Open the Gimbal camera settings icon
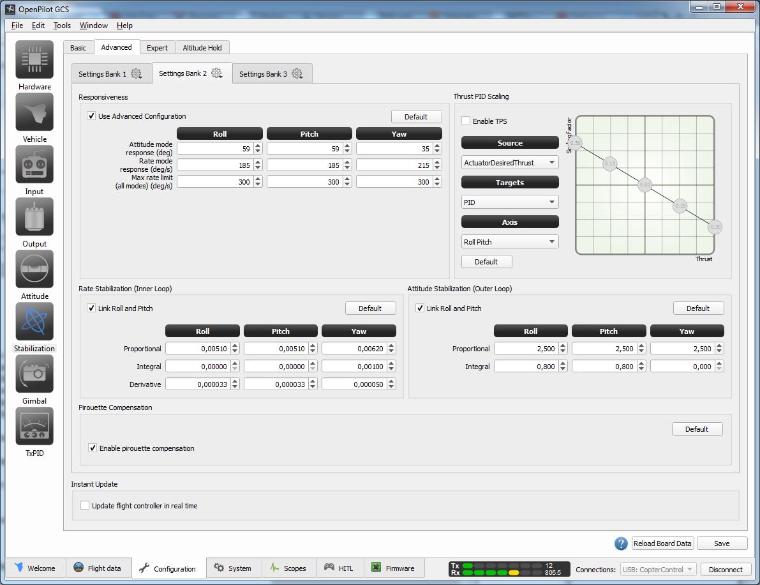Screen dimensions: 760x585 click(34, 374)
